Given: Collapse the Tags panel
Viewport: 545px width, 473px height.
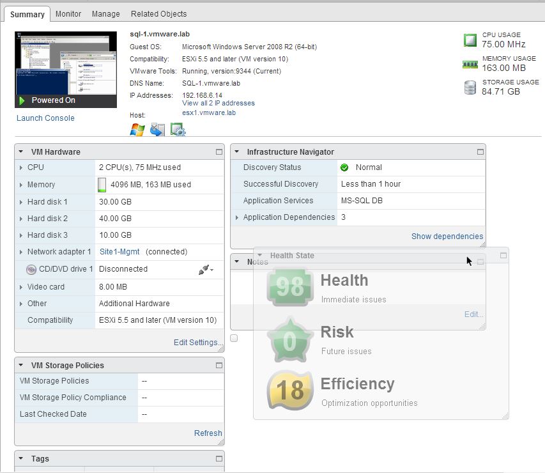Looking at the screenshot, I should pos(21,458).
